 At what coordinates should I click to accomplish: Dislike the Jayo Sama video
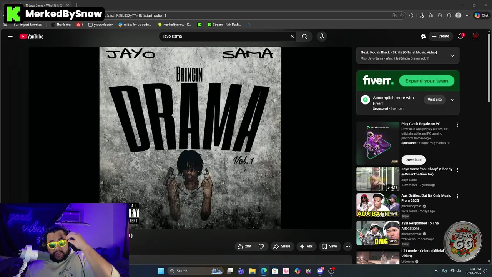tap(261, 246)
